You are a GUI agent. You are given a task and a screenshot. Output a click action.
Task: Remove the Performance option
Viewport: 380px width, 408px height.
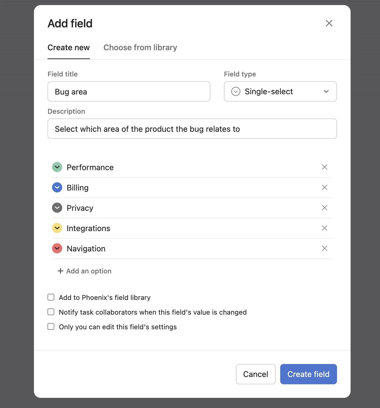point(324,167)
